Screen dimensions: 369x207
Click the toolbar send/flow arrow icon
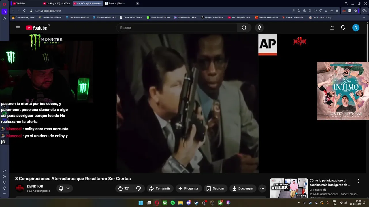point(315,11)
